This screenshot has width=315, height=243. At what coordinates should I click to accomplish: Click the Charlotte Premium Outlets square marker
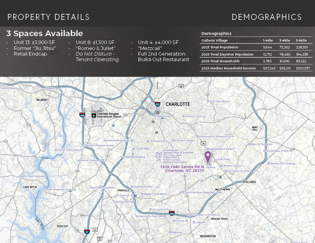[x=82, y=145]
